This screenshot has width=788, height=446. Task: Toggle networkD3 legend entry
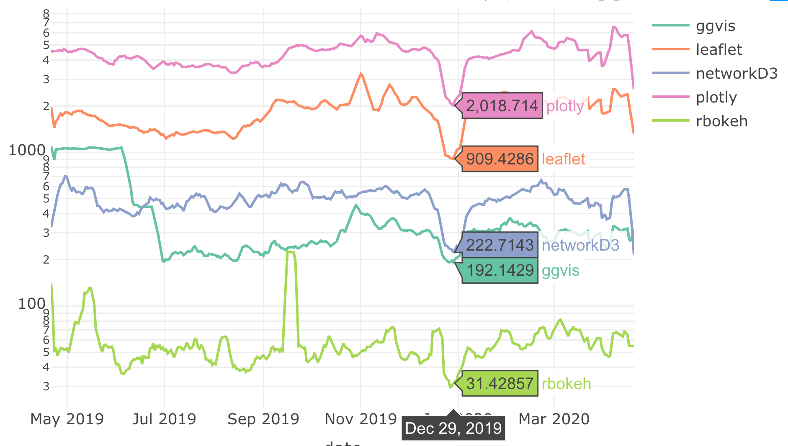pos(736,74)
